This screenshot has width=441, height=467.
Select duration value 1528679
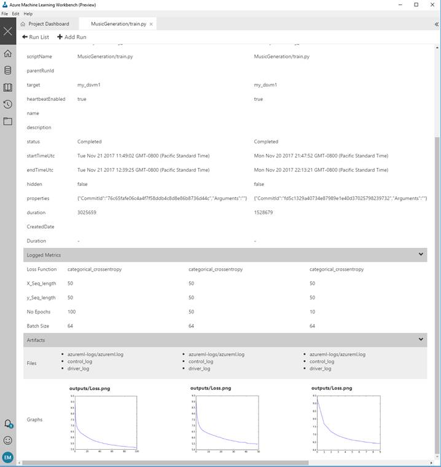pyautogui.click(x=263, y=212)
